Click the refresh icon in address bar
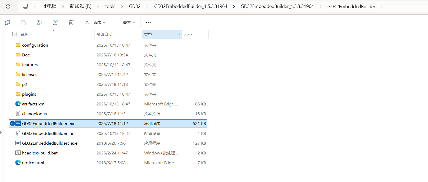 pos(8,6)
